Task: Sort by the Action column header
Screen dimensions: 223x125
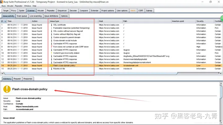Action: point(40,21)
